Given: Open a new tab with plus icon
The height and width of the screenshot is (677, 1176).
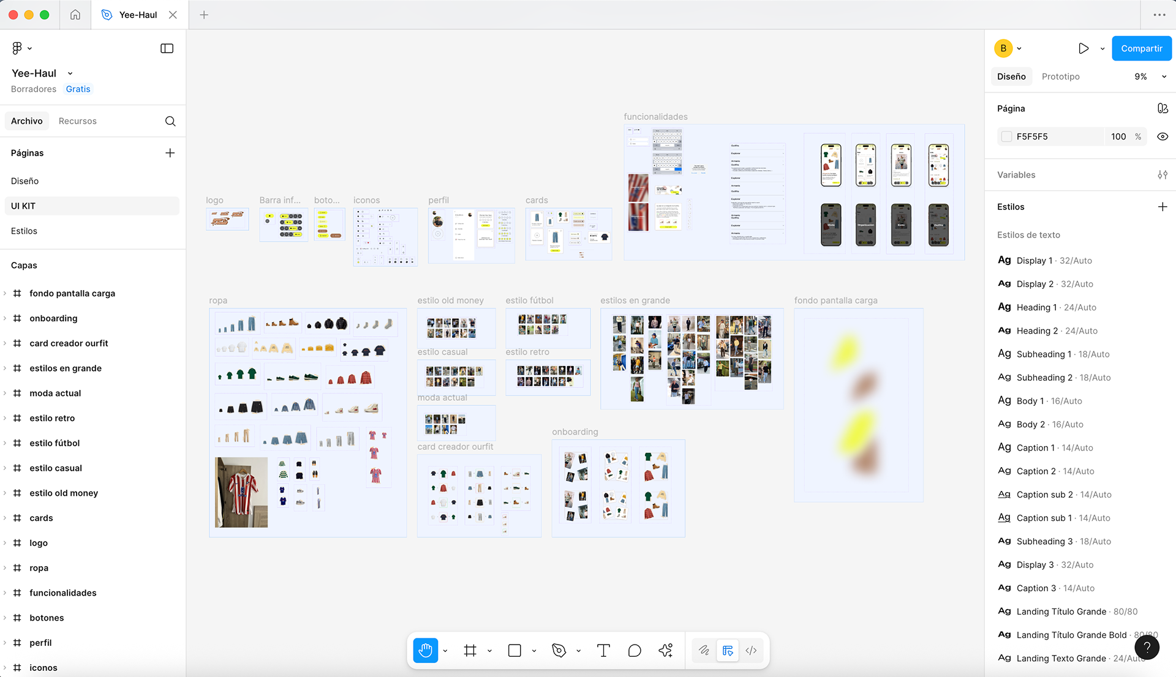Looking at the screenshot, I should click(204, 15).
